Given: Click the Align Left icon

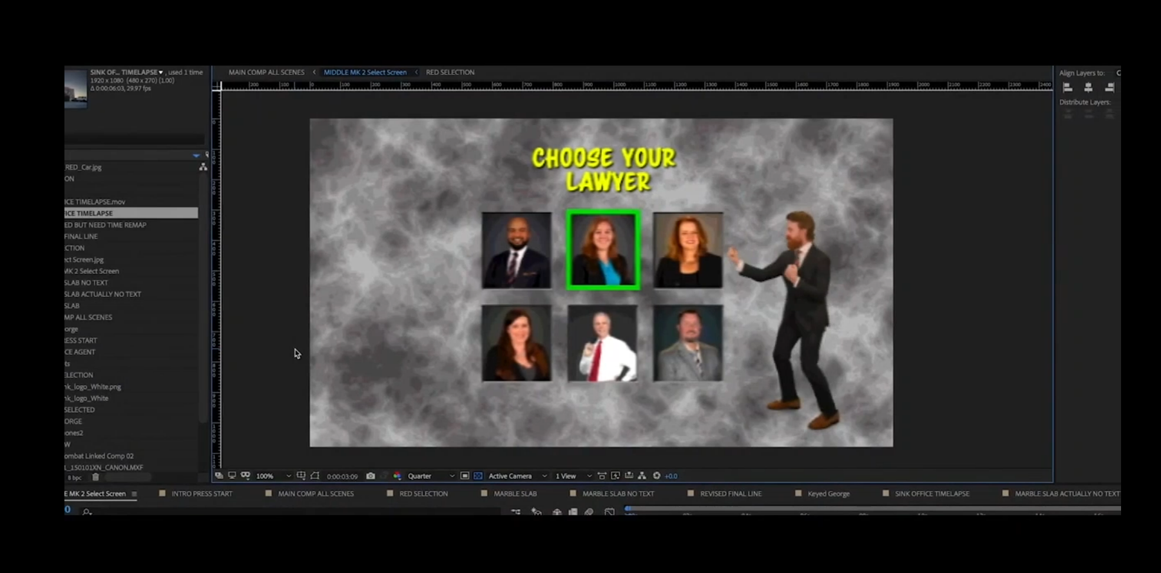Looking at the screenshot, I should 1068,87.
